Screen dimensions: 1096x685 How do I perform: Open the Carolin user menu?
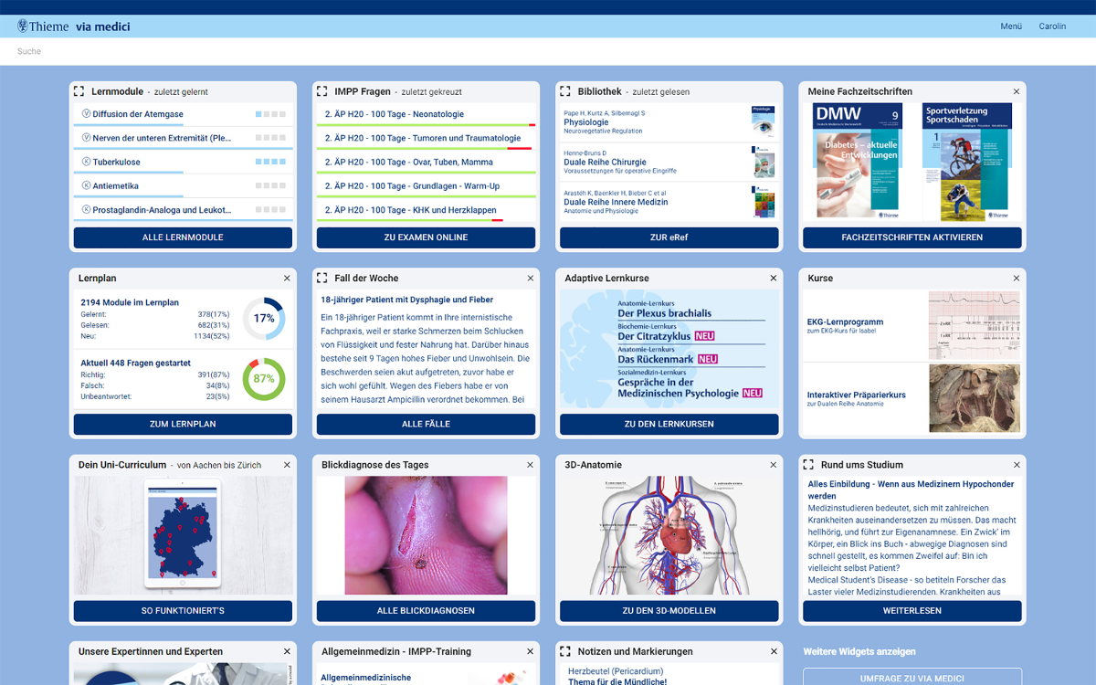pyautogui.click(x=1052, y=26)
